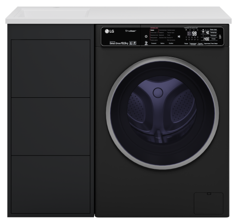Screen dimensions: 237x224
Task: Tap the 1400 spin speed setting
Action: pyautogui.click(x=206, y=39)
